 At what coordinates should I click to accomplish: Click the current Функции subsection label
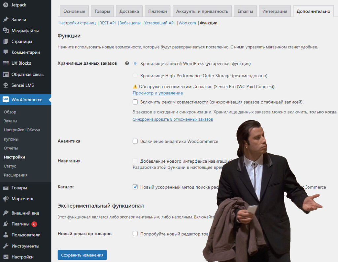[x=209, y=23]
